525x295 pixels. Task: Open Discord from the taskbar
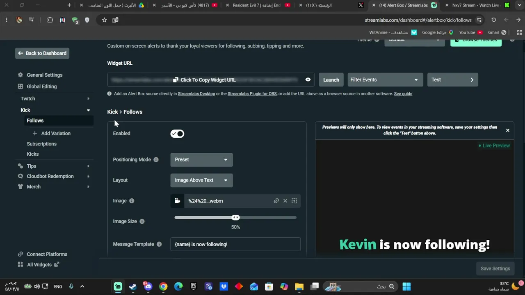click(x=148, y=286)
